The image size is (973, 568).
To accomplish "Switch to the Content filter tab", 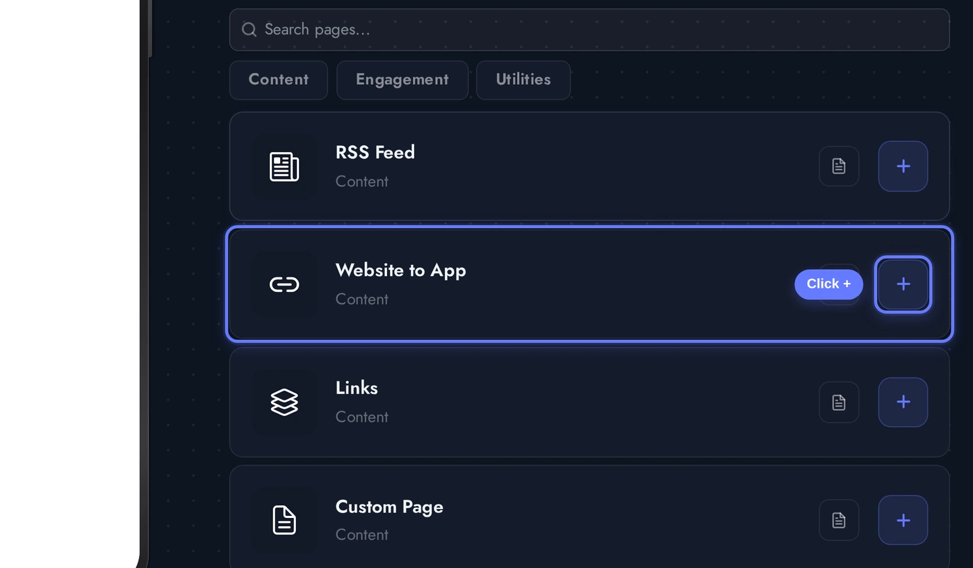I will 278,79.
